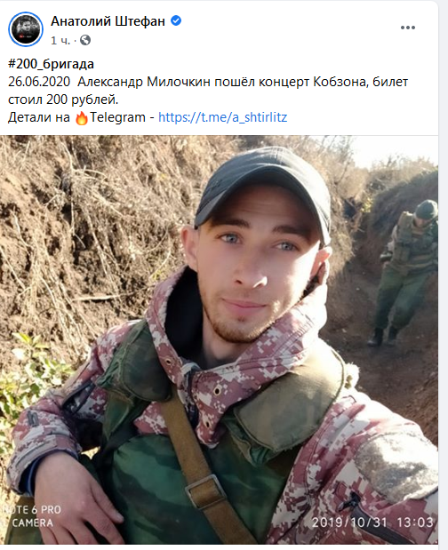The height and width of the screenshot is (550, 448).
Task: Follow the #200_бригада hashtag
Action: (x=52, y=64)
